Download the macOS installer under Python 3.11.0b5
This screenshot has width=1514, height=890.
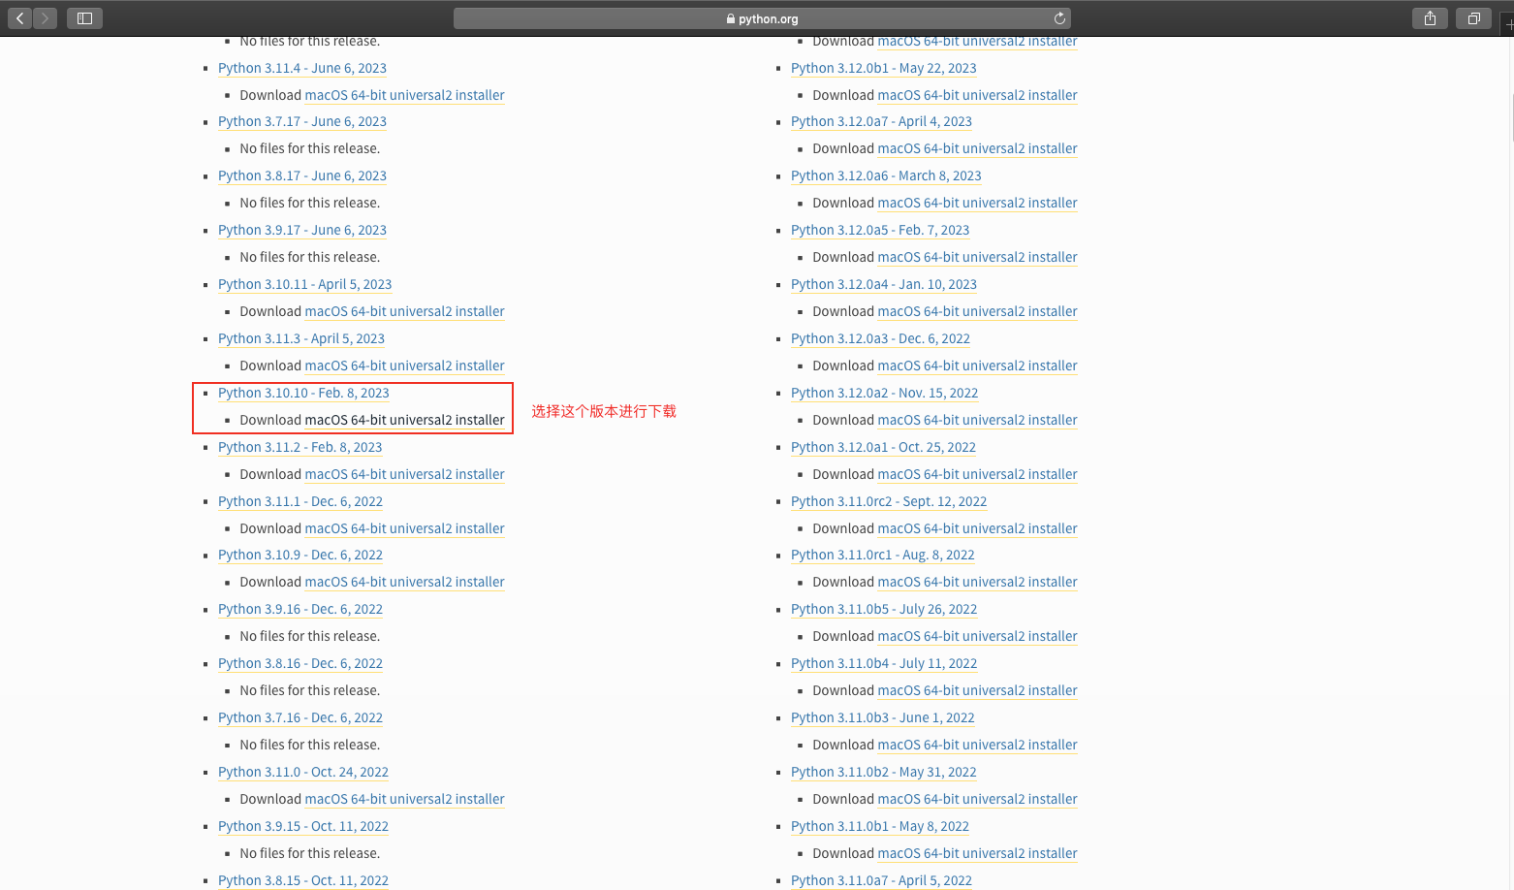(x=977, y=636)
